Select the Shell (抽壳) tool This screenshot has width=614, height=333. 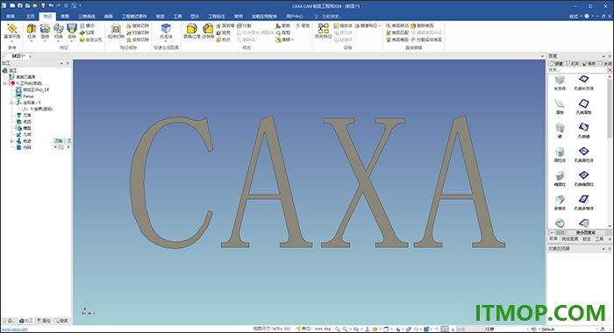pos(224,33)
